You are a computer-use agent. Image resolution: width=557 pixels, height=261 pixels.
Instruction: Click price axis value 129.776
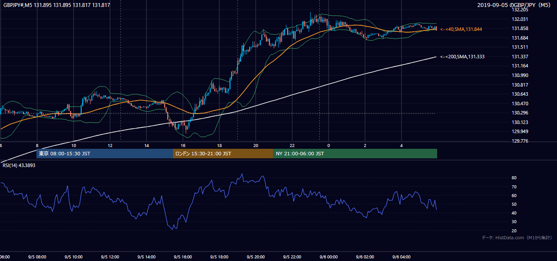pyautogui.click(x=520, y=141)
